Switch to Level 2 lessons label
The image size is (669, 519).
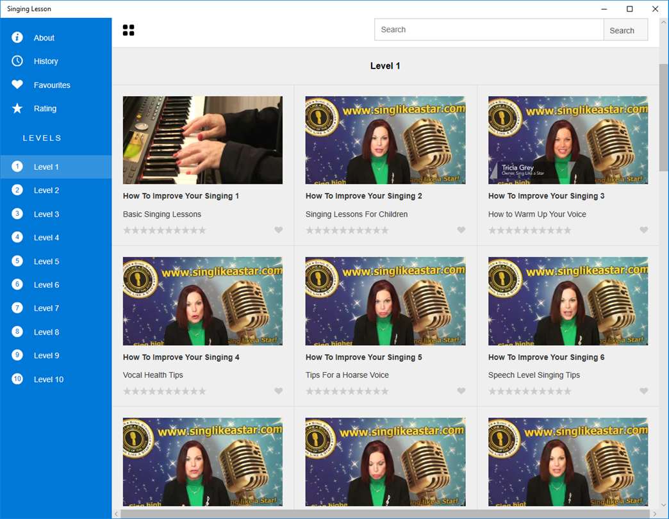[x=47, y=191]
